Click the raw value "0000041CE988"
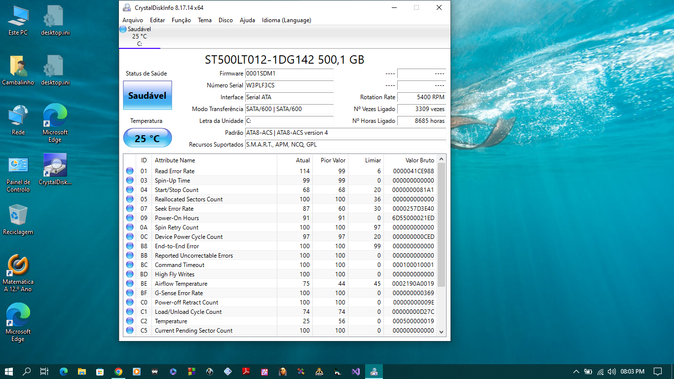Screen dimensions: 674x379 (x=413, y=171)
